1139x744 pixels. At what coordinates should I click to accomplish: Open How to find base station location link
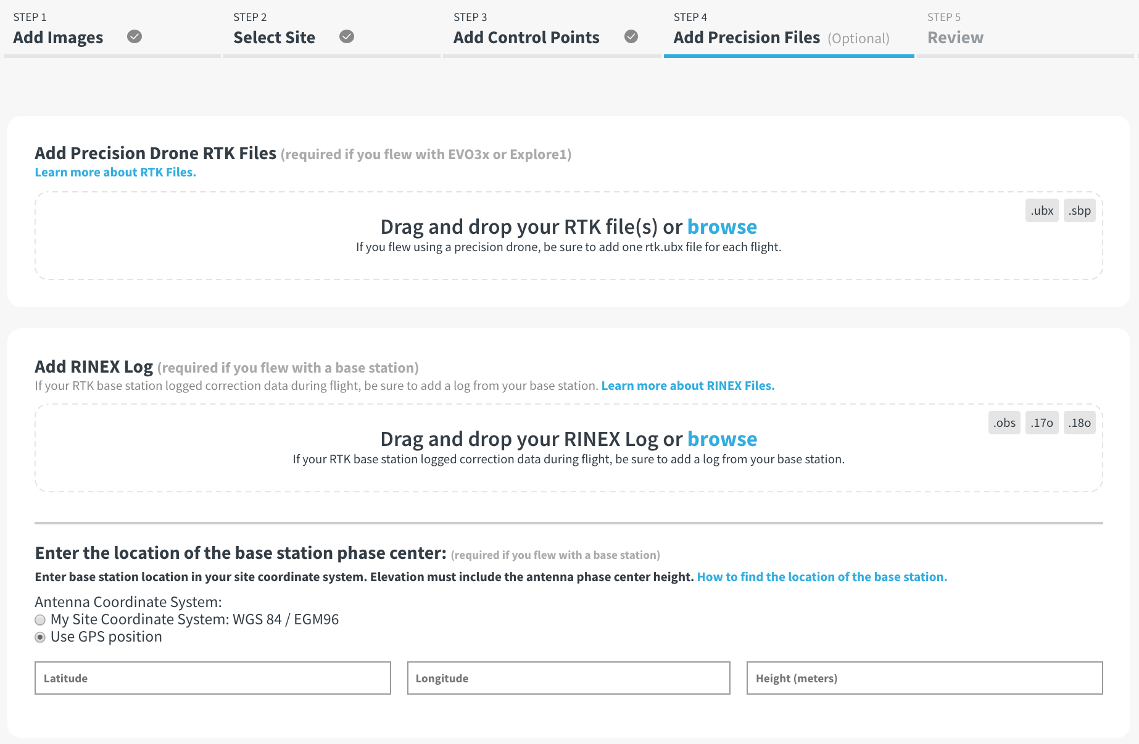(822, 577)
